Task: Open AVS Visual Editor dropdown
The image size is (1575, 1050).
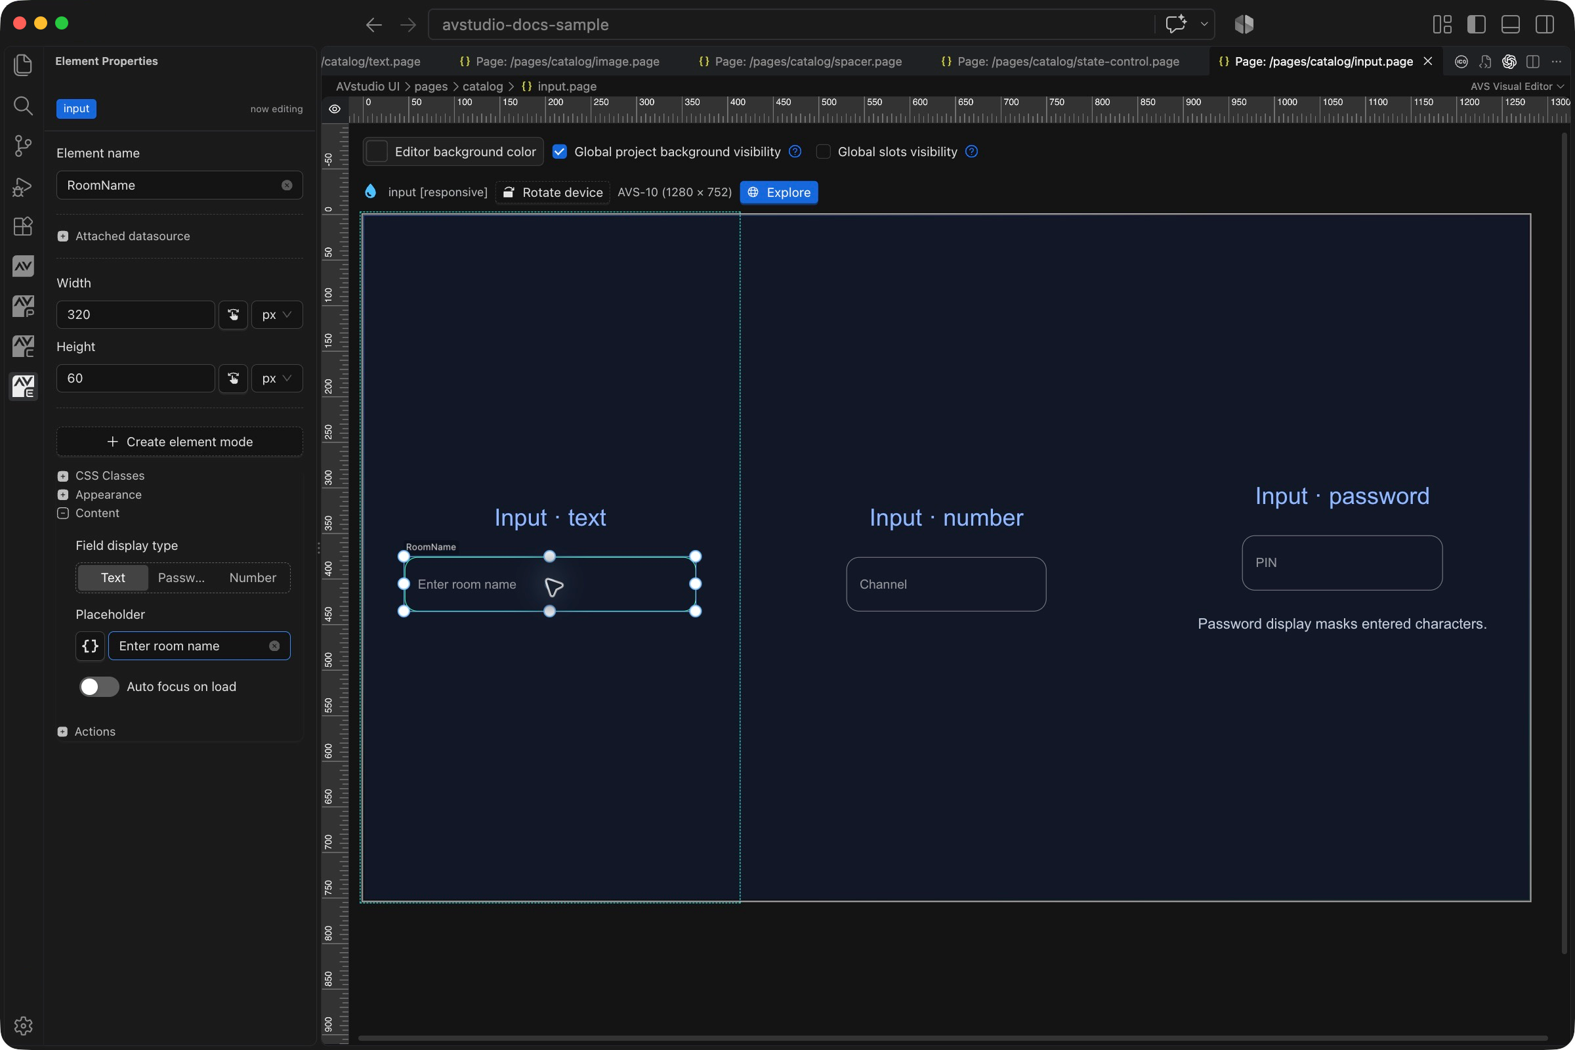Action: 1517,87
